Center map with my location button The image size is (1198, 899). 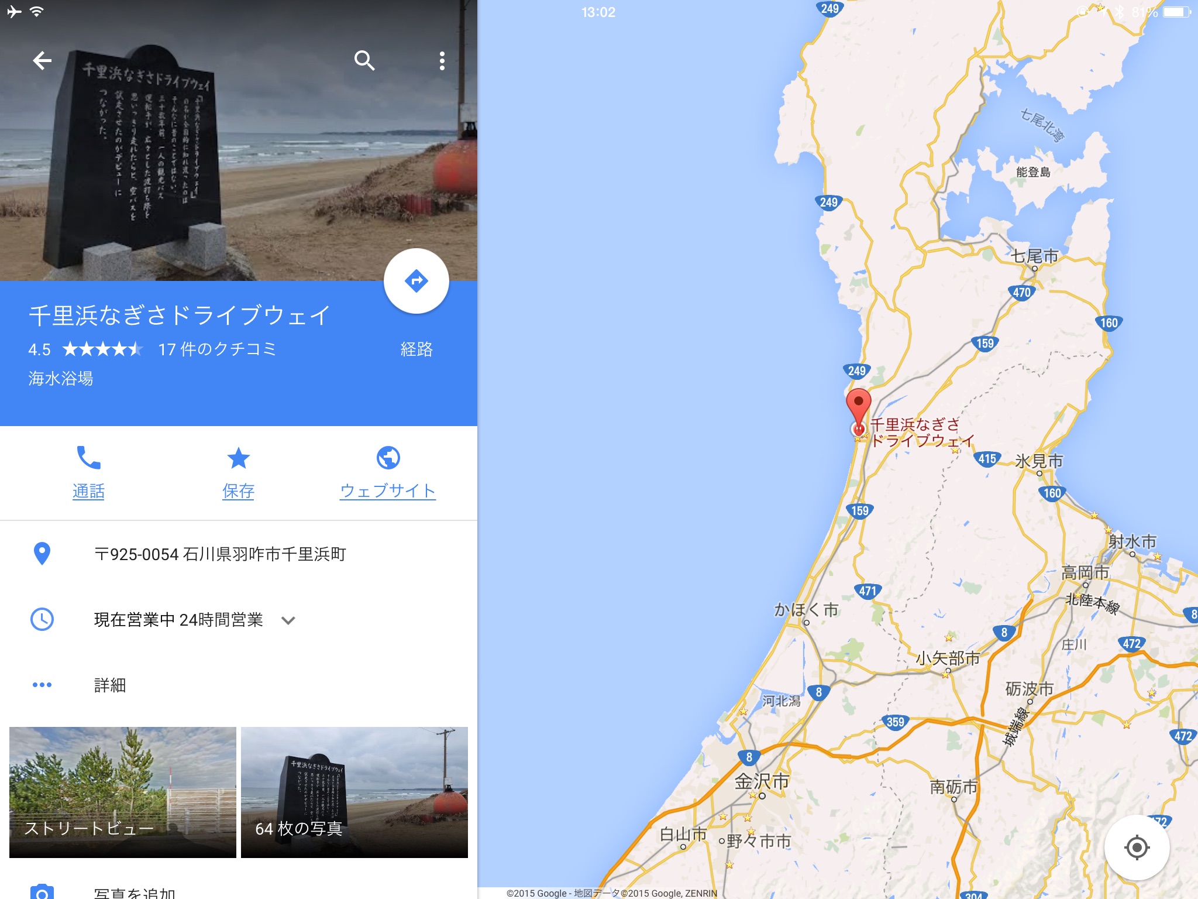1137,847
